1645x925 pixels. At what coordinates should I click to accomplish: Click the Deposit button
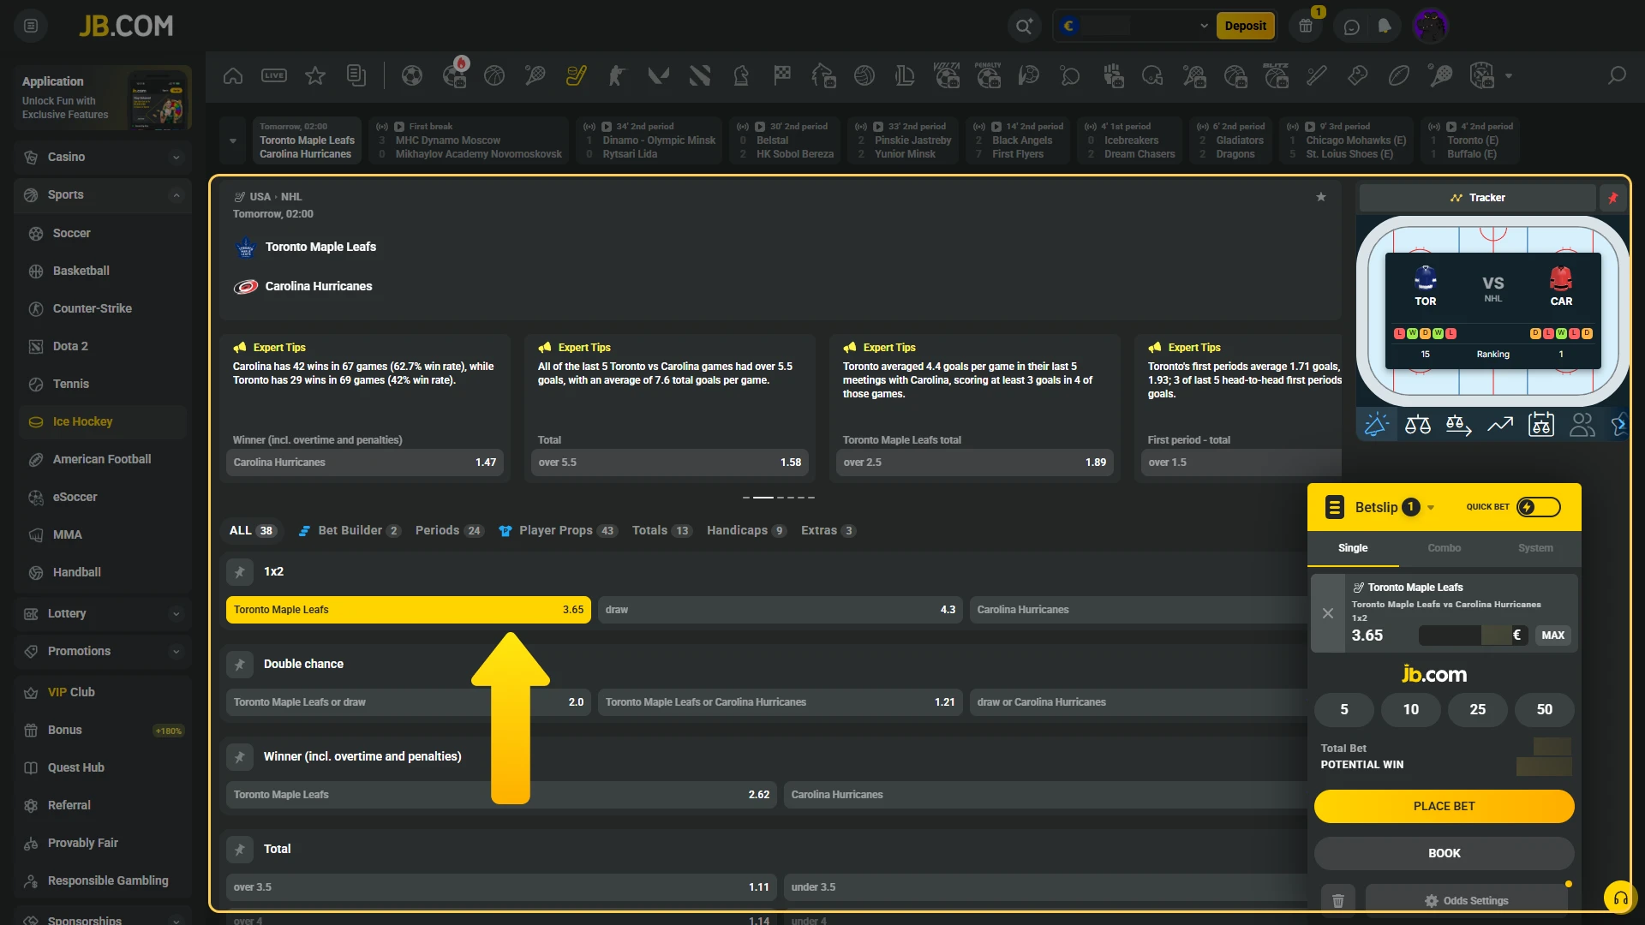pyautogui.click(x=1246, y=26)
